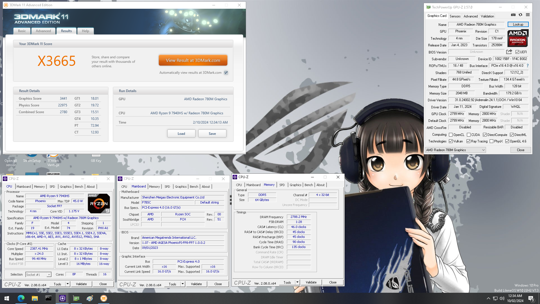Toggle the OpenGL 4.6 checkbox
The image size is (540, 304).
(x=507, y=141)
